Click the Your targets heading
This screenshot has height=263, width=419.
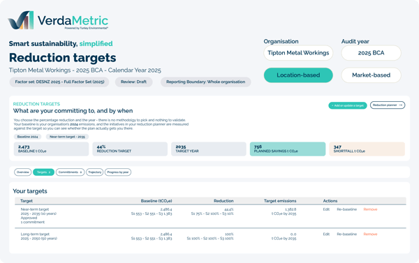click(x=30, y=191)
